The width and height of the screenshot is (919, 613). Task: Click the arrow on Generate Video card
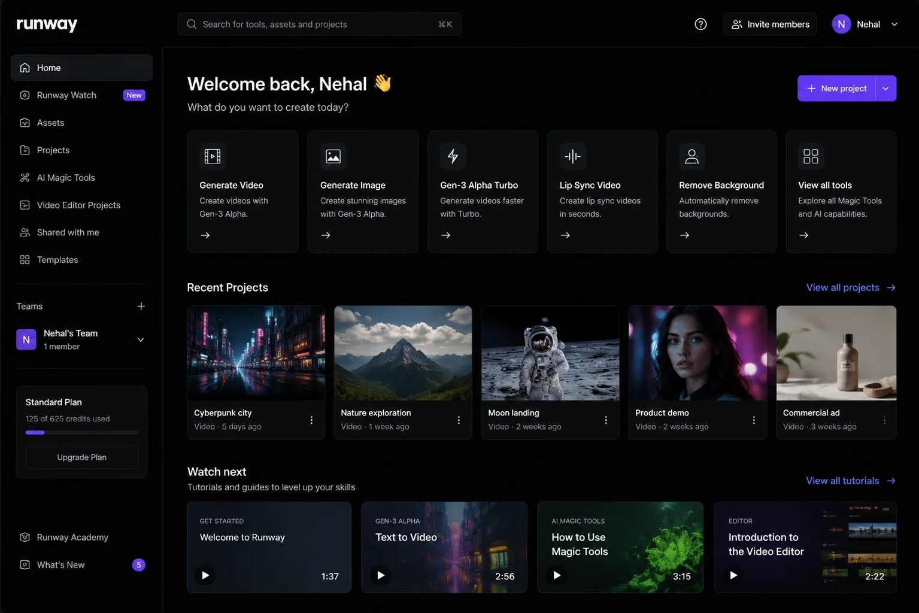205,235
